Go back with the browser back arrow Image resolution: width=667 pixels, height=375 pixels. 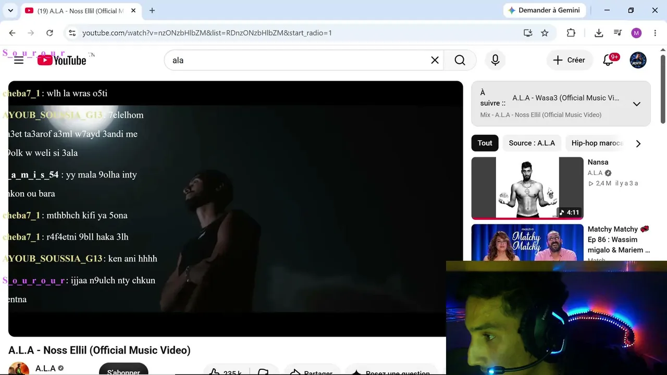click(x=13, y=33)
